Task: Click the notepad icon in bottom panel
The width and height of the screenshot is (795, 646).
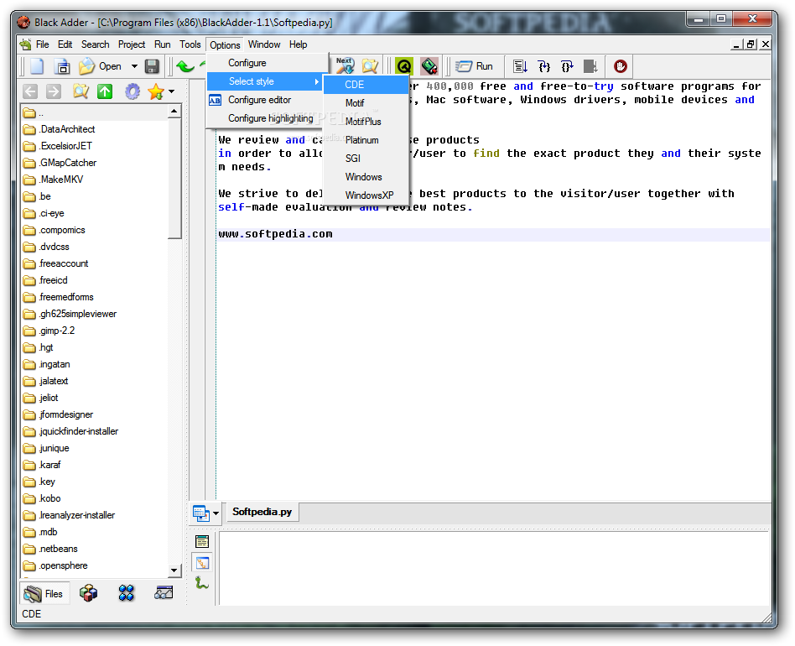Action: [202, 542]
